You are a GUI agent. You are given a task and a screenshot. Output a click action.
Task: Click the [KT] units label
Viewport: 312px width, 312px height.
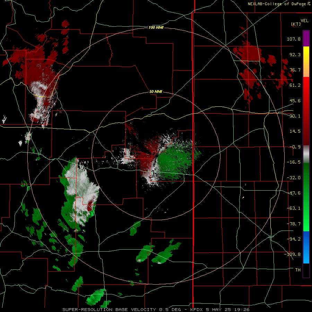(296, 24)
